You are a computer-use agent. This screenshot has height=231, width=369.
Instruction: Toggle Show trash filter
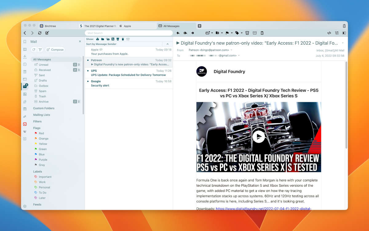click(x=123, y=39)
